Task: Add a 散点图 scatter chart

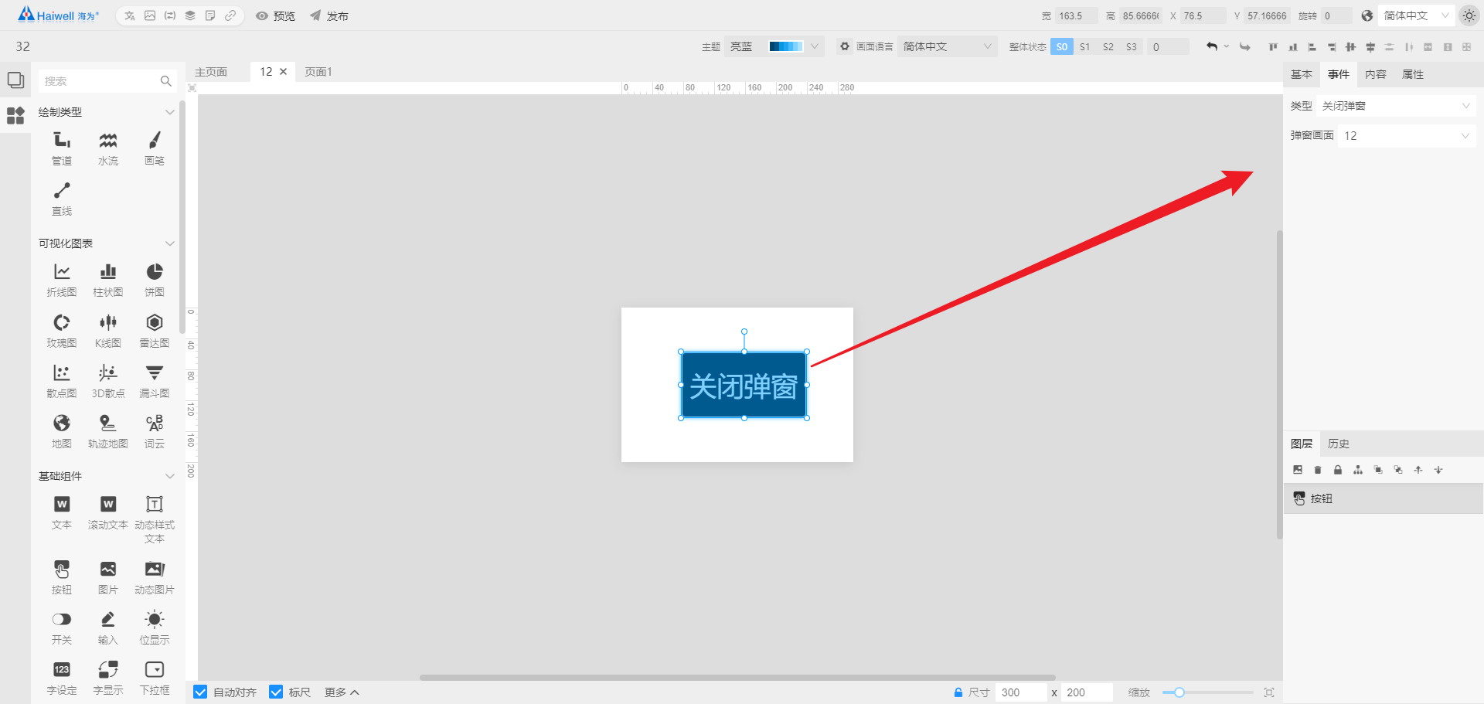Action: 62,381
